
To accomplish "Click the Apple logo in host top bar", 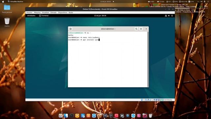I will (3, 2).
